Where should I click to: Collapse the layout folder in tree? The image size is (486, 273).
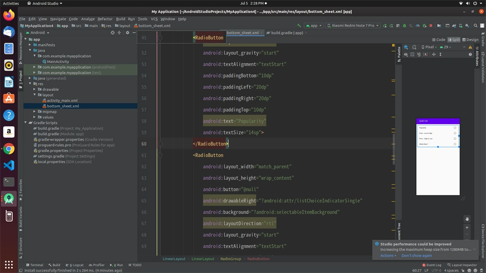[x=35, y=95]
